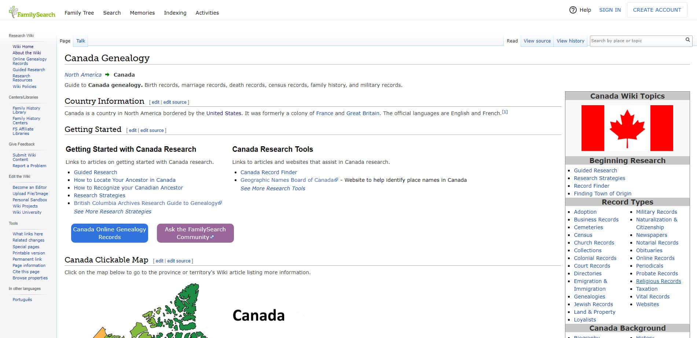Open Canada Record Finder link
Viewport: 697px width, 338px height.
(x=269, y=172)
